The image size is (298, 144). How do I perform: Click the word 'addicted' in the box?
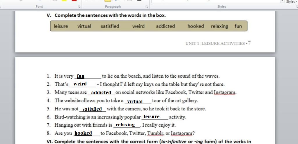(165, 26)
